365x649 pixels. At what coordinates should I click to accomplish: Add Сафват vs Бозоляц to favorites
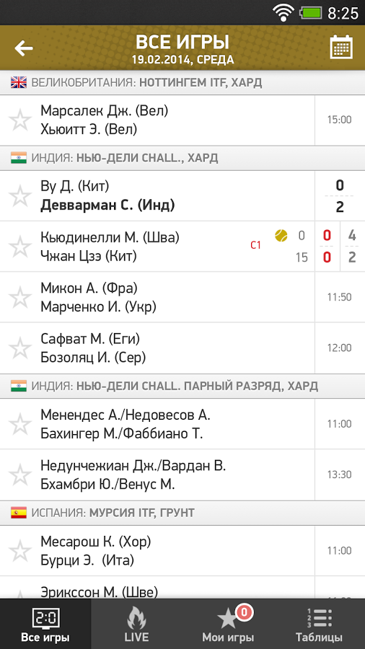click(x=20, y=348)
